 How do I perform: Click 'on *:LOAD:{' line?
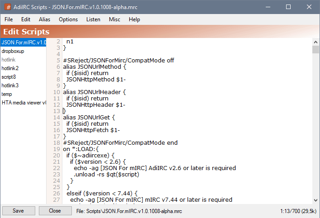click(x=81, y=149)
